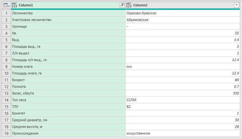Click the cell 'Площадь выд., га'
This screenshot has width=242, height=139.
click(x=68, y=46)
